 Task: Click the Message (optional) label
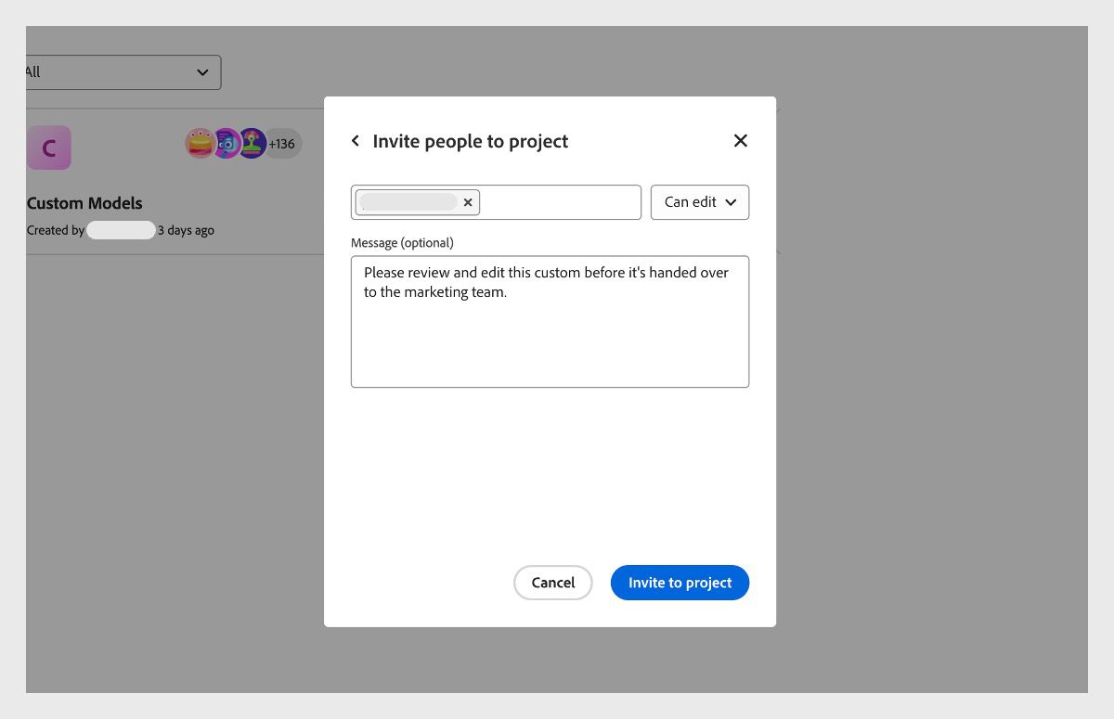tap(402, 242)
